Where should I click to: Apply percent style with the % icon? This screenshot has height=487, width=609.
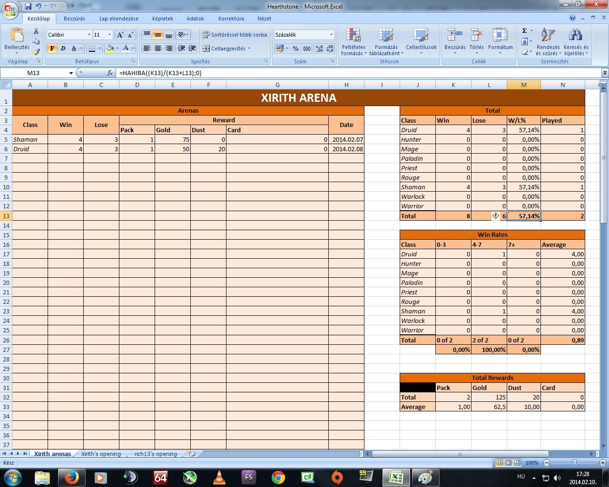pos(295,49)
